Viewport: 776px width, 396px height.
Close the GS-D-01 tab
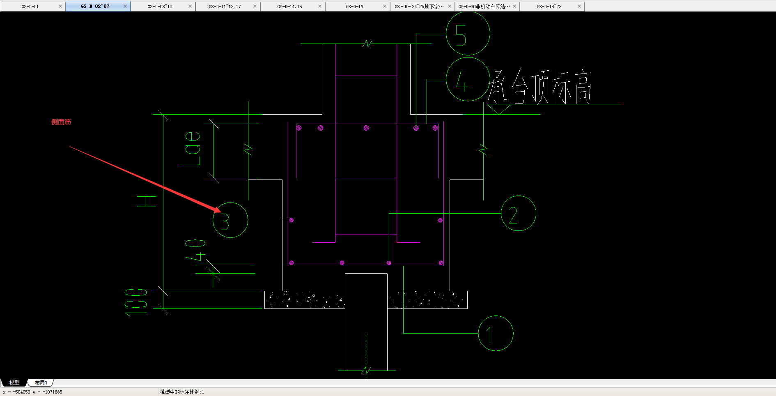[60, 6]
